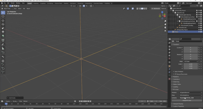
Task: Toggle the camera view icon
Action: tap(165, 28)
